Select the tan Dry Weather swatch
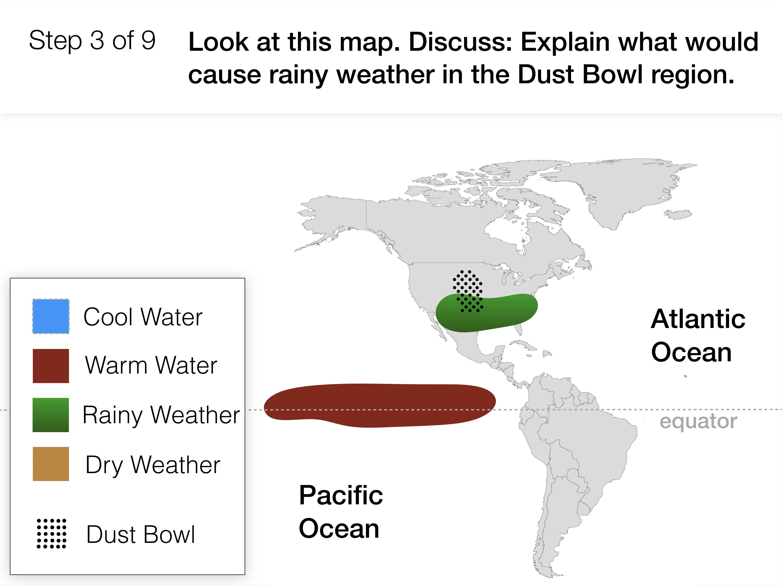782x586 pixels. 51,464
